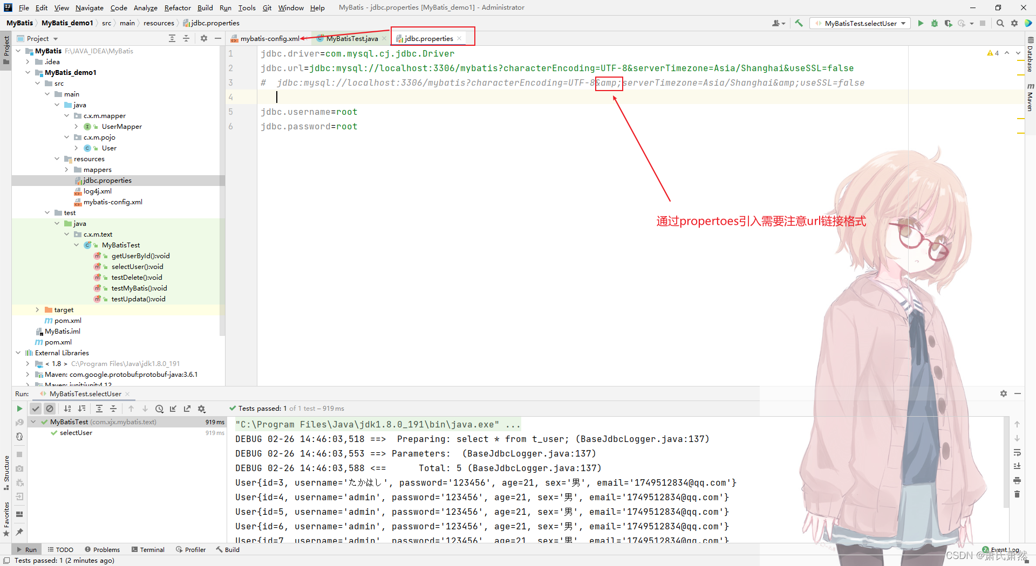Start debugging with the bug icon
The width and height of the screenshot is (1036, 566).
click(x=935, y=23)
